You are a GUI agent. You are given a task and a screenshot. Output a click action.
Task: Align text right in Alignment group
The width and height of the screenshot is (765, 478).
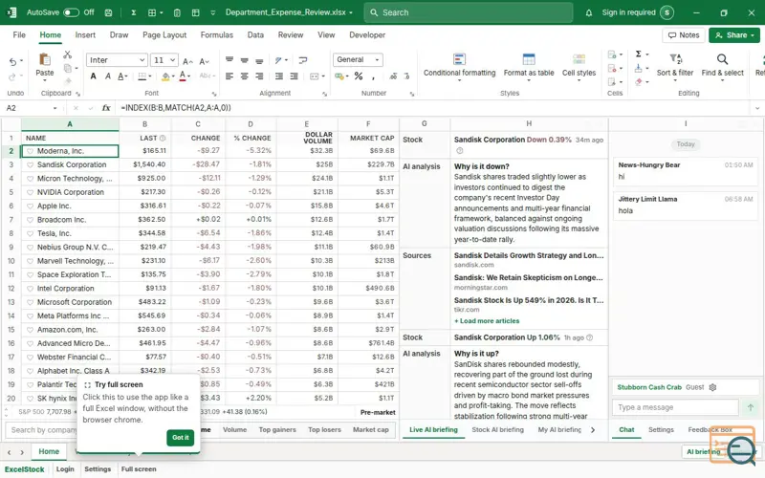(259, 76)
